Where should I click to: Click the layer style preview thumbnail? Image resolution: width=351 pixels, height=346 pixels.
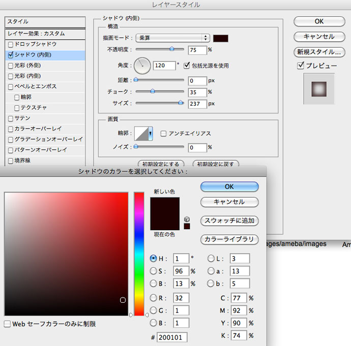[319, 89]
